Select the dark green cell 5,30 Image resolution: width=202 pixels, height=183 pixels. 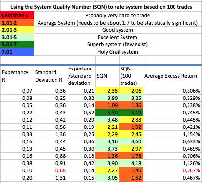108,113
